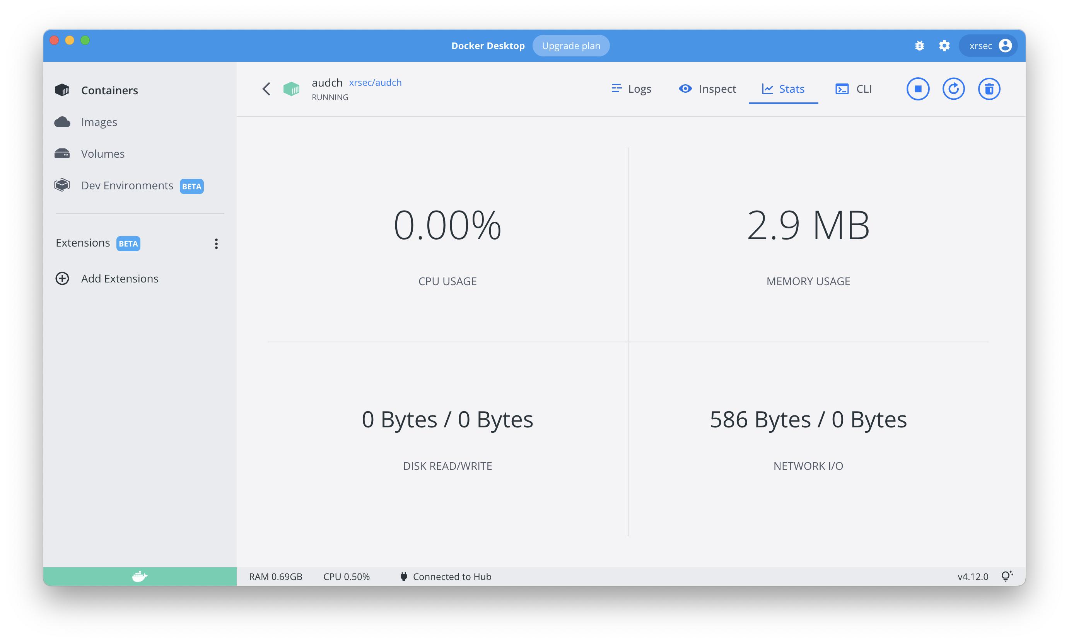Restart the audch container

click(953, 89)
